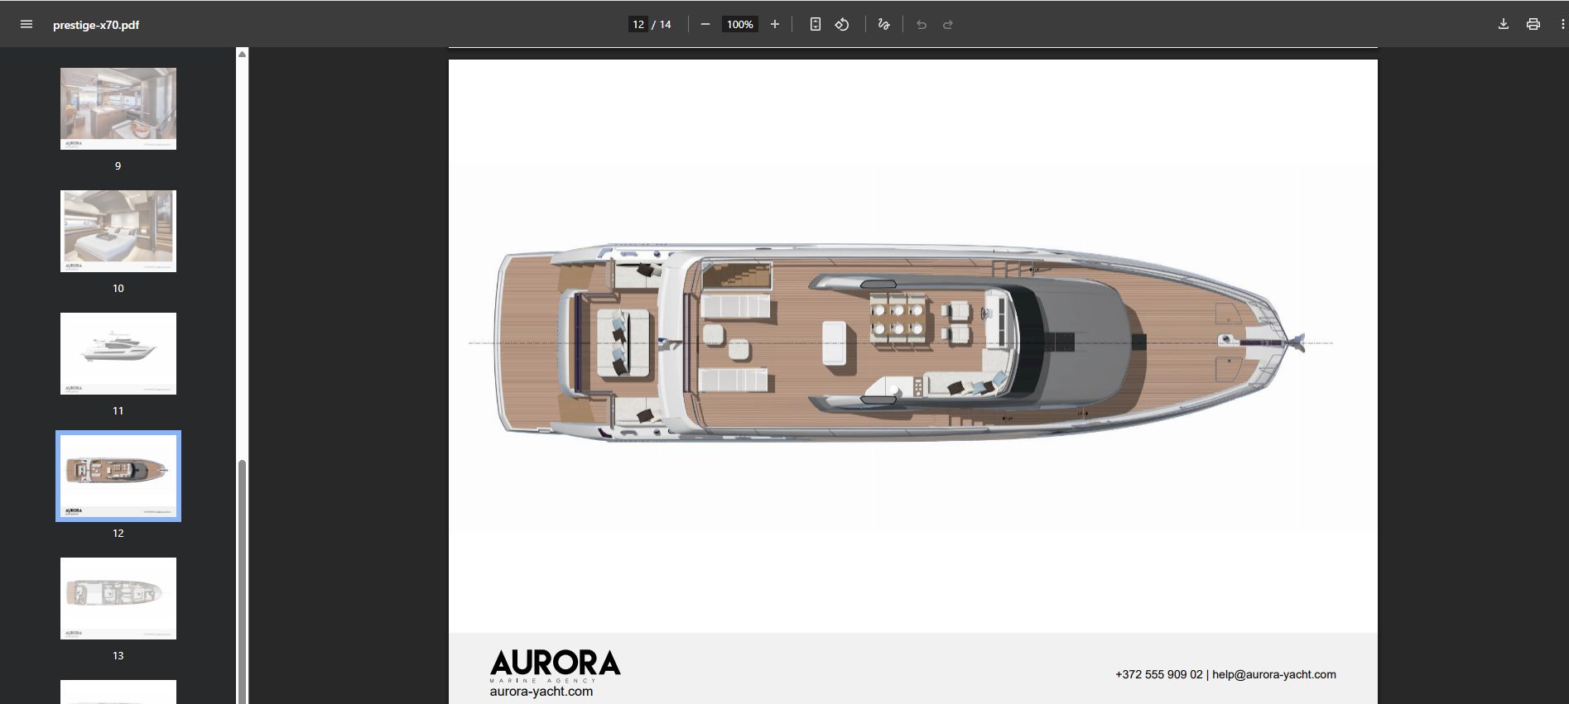Screen dimensions: 1569x704
Task: Rotate the document counterclockwise
Action: point(842,25)
